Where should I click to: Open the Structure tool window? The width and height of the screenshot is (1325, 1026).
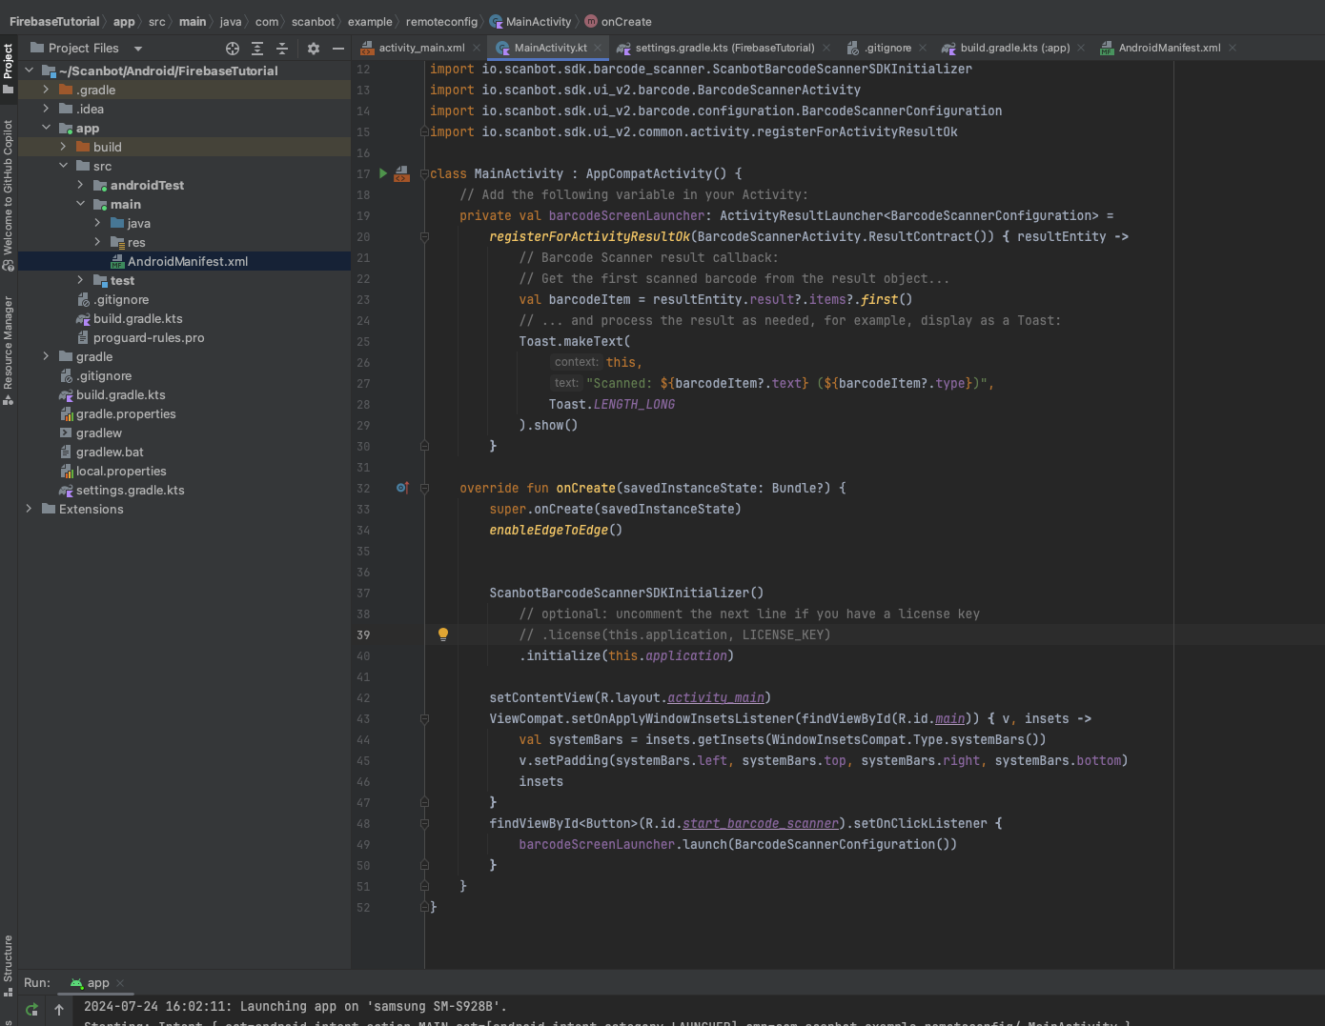[9, 957]
